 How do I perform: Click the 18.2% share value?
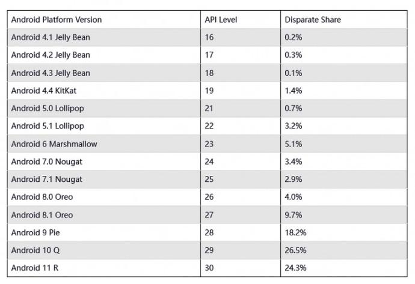[295, 232]
